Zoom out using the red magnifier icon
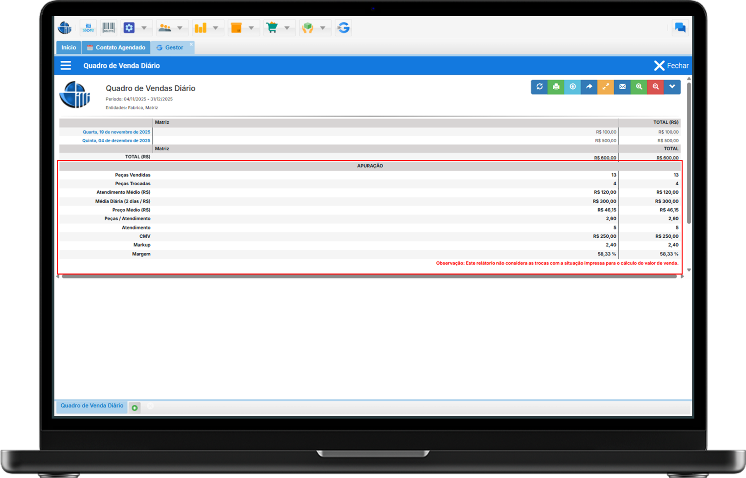The height and width of the screenshot is (478, 746). point(656,87)
